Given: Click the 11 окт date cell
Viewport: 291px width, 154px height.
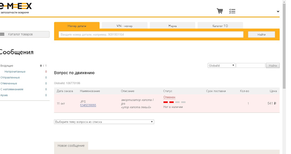Looking at the screenshot, I should 61,103.
